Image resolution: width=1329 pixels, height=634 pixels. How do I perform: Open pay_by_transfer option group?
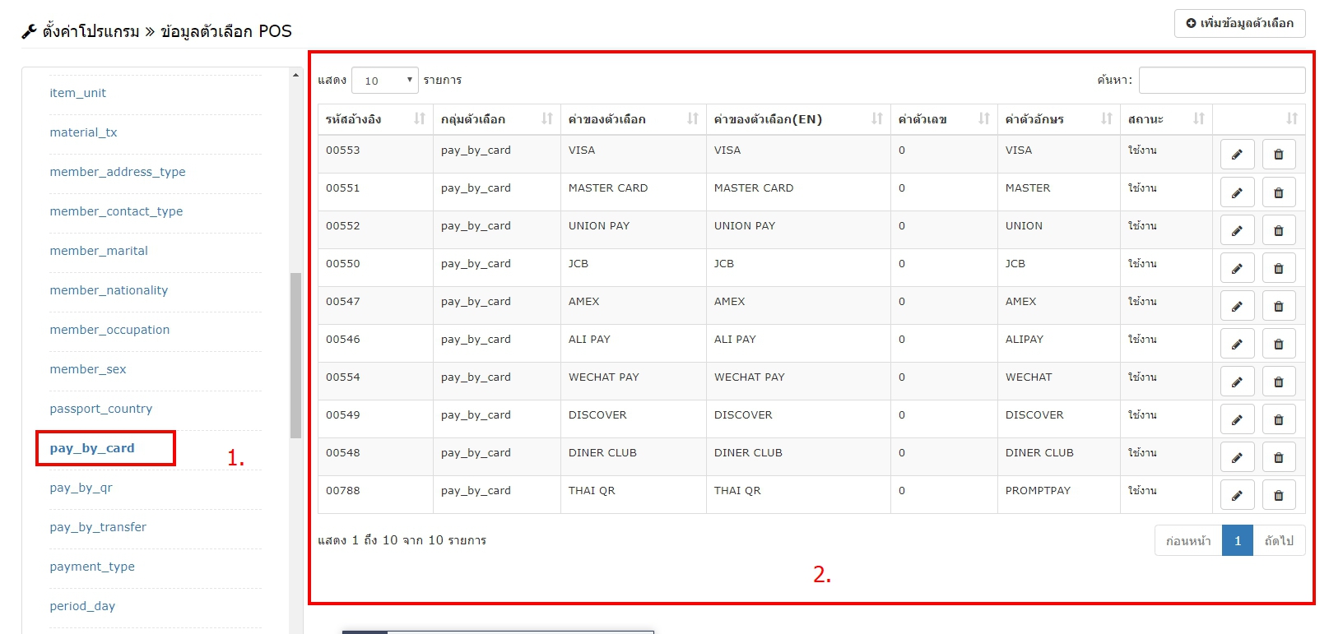[x=98, y=527]
